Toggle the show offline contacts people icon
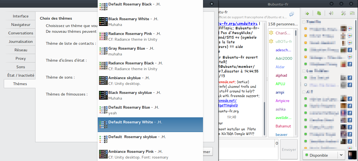This screenshot has width=358, height=161. 319,13
